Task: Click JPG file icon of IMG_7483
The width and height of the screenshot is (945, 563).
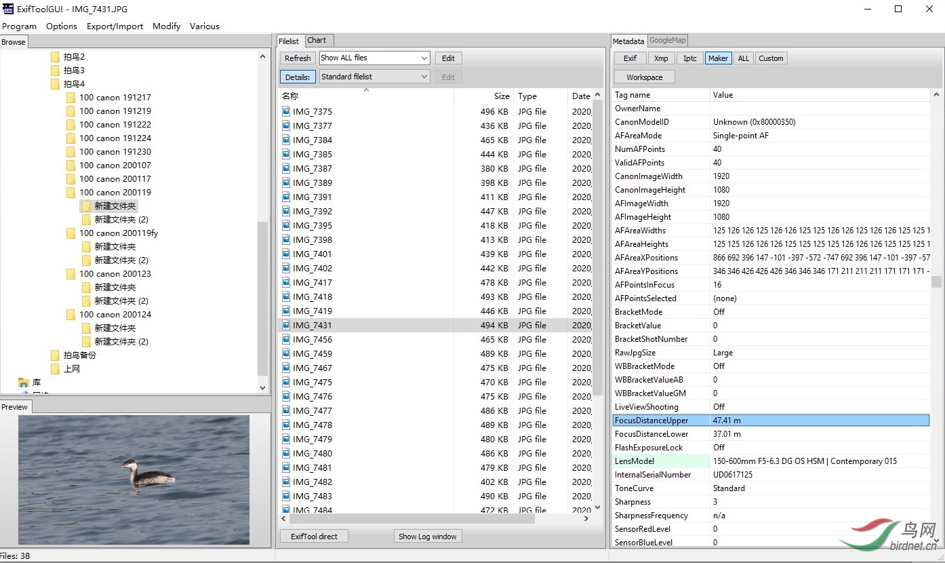Action: (286, 496)
